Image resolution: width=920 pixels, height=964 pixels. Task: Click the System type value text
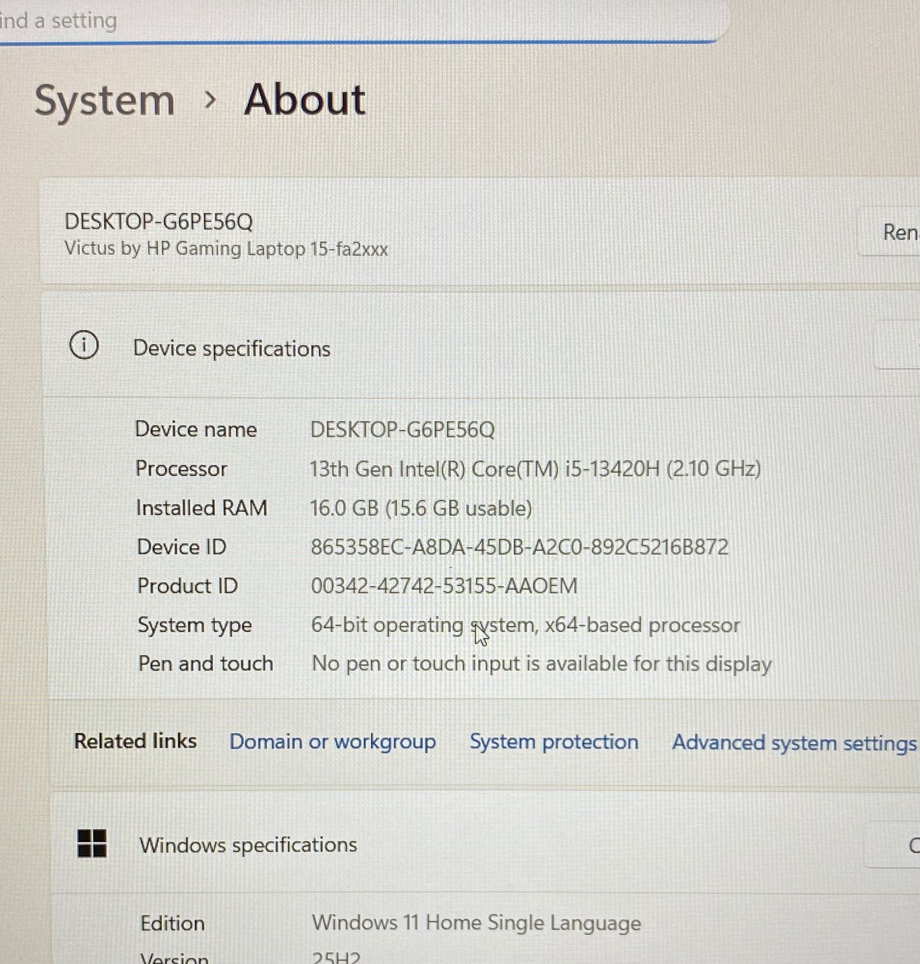[x=525, y=625]
